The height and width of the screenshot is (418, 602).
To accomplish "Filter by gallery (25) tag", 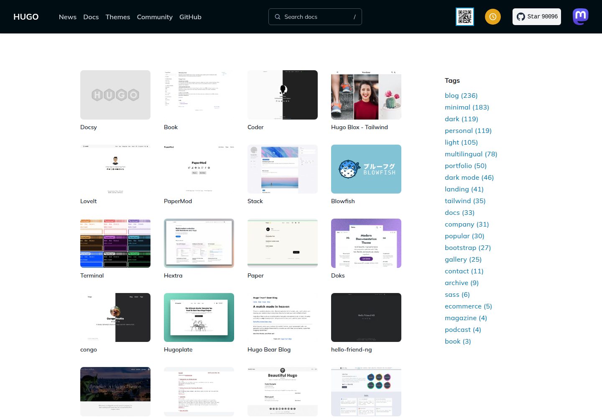I will (463, 259).
